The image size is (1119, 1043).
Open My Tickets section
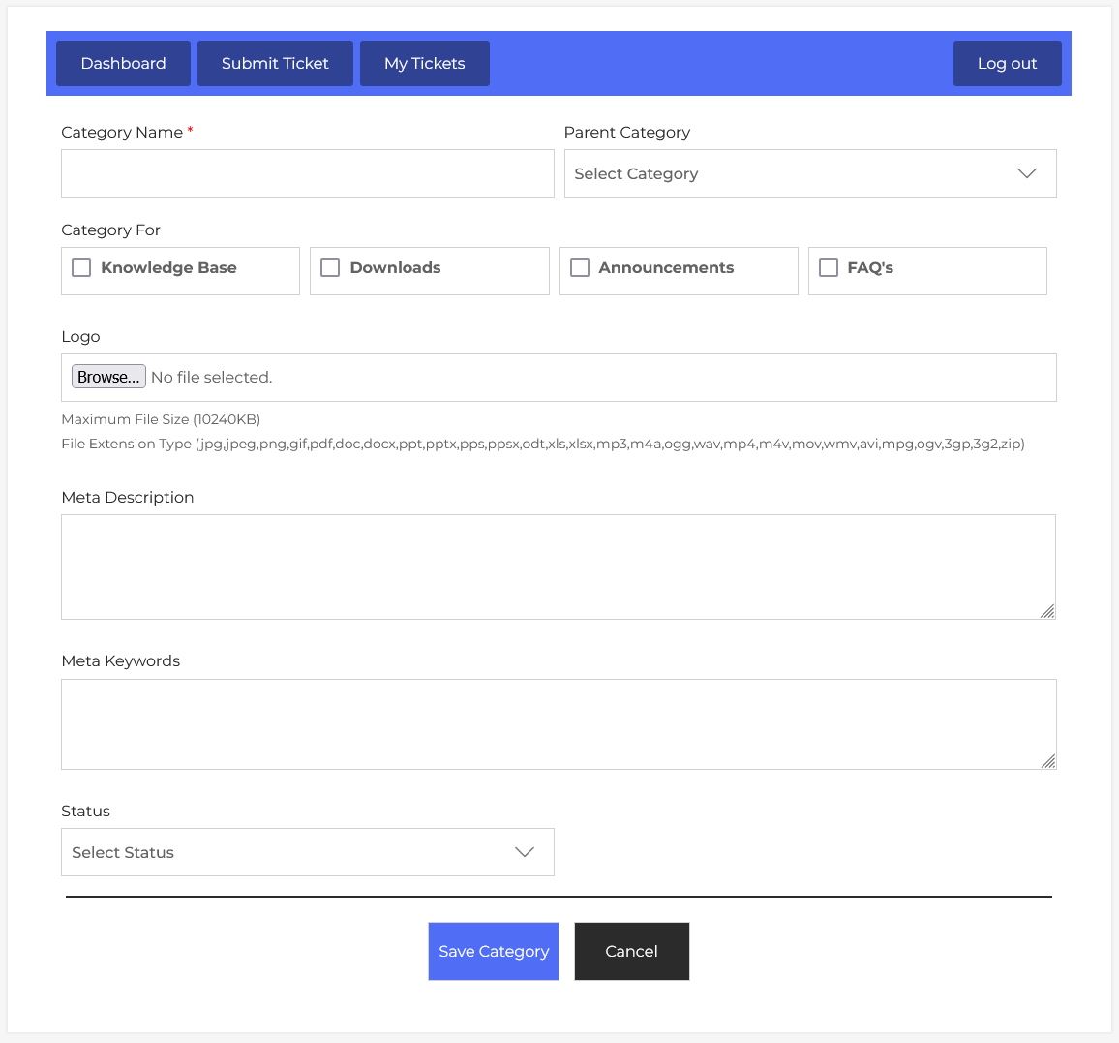point(424,64)
